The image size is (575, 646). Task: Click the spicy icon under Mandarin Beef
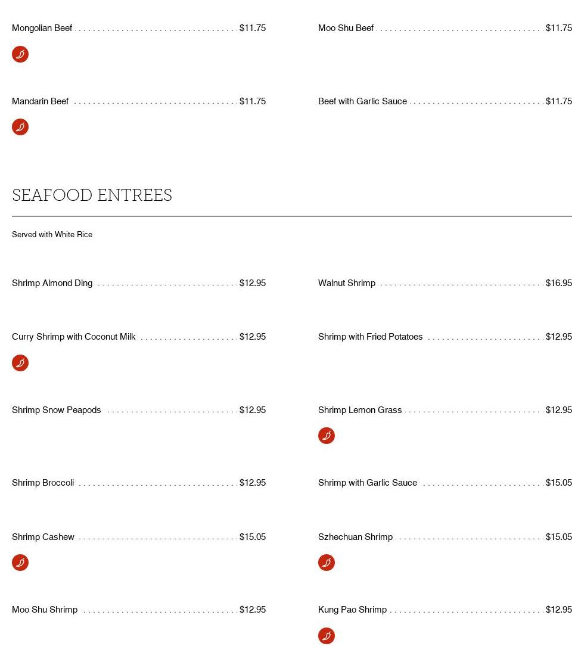click(x=20, y=127)
